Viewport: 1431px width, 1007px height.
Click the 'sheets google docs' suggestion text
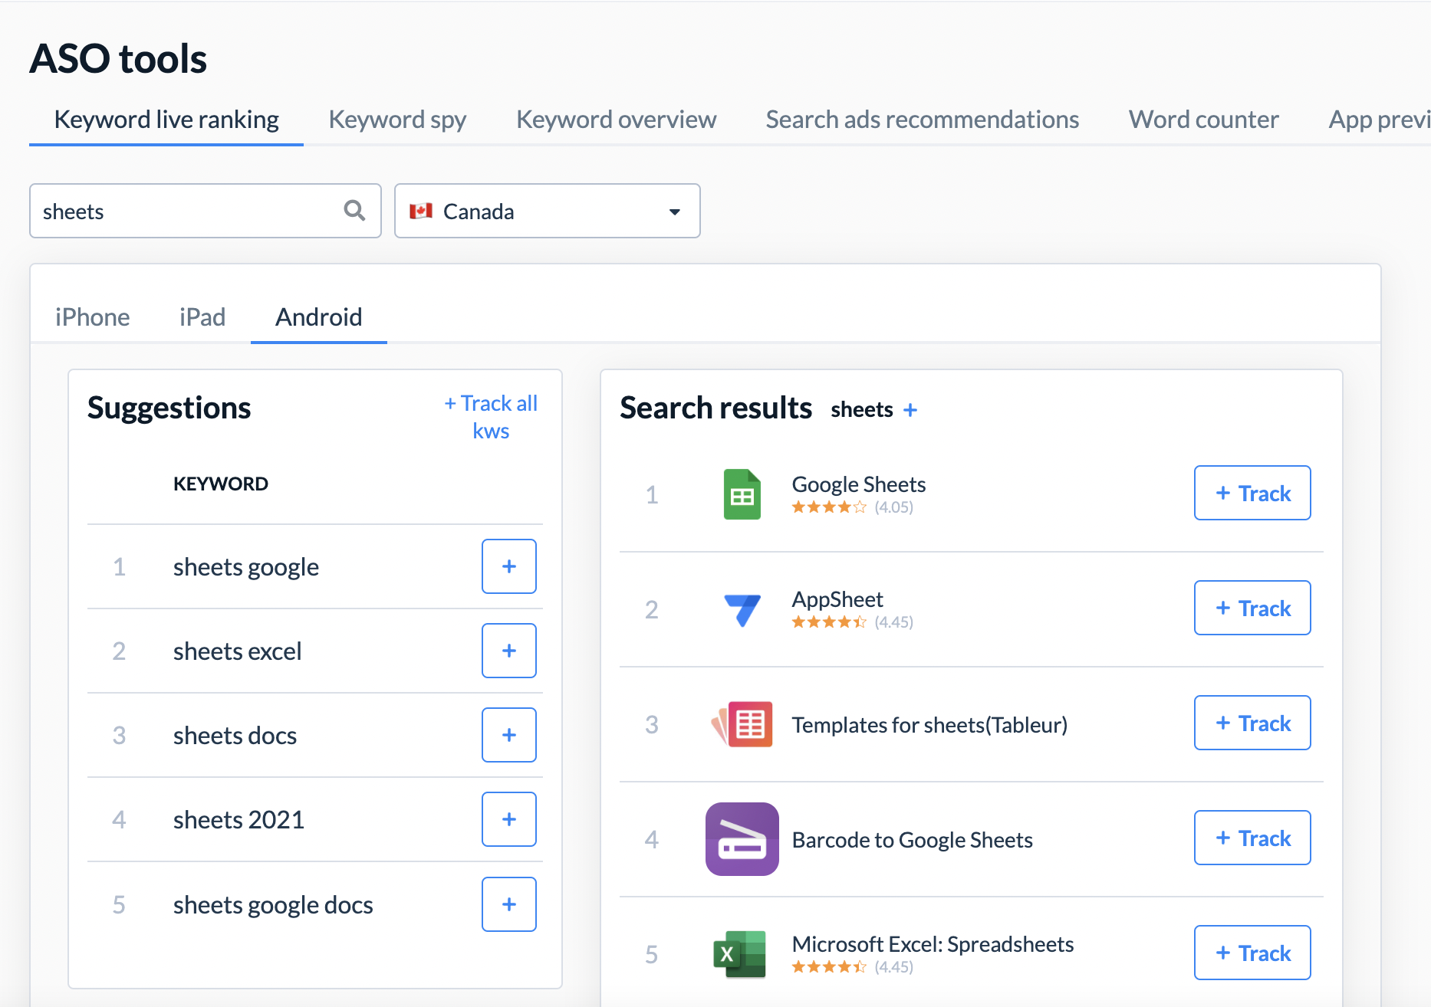point(273,905)
